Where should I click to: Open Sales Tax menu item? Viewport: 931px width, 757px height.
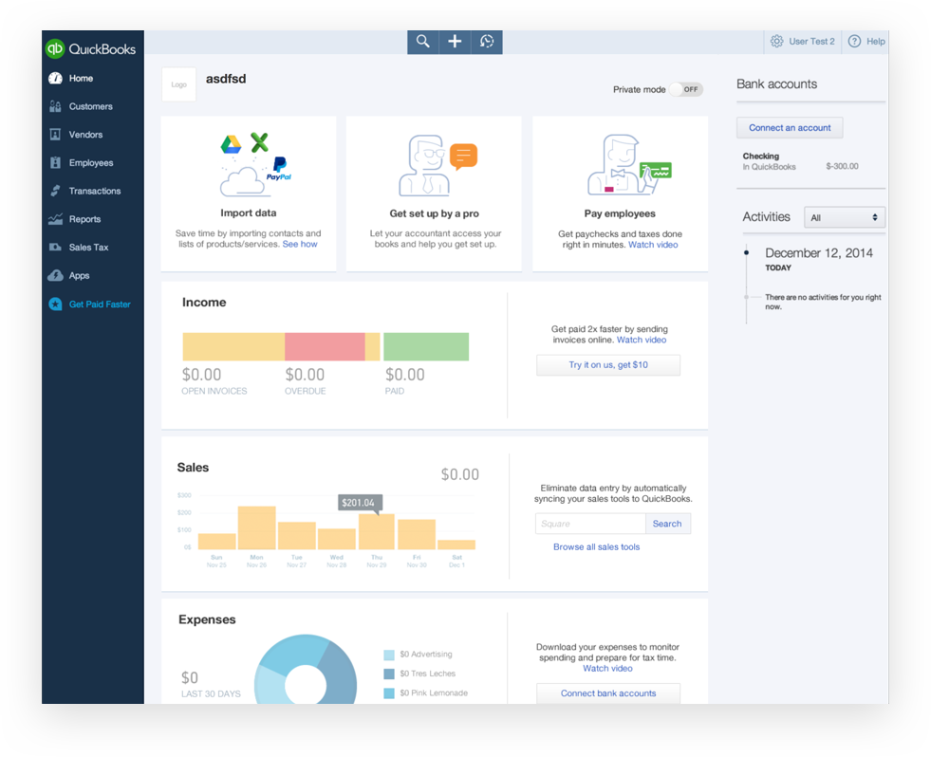tap(88, 247)
